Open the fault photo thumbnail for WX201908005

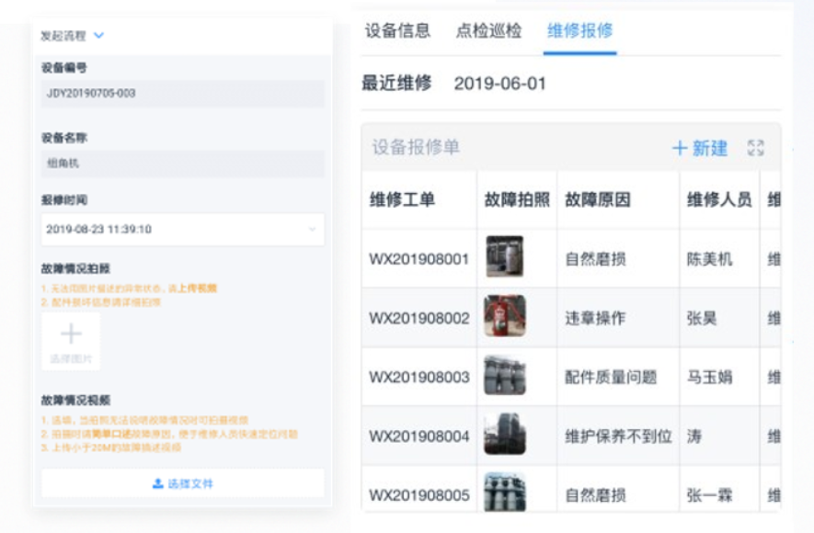(505, 492)
